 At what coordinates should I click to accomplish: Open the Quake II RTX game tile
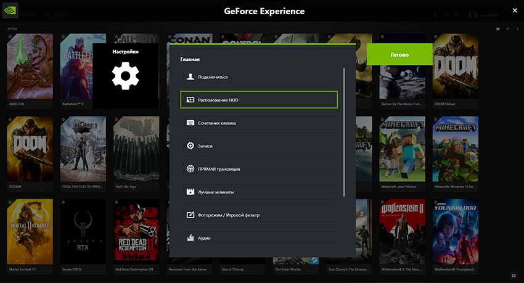(83, 232)
